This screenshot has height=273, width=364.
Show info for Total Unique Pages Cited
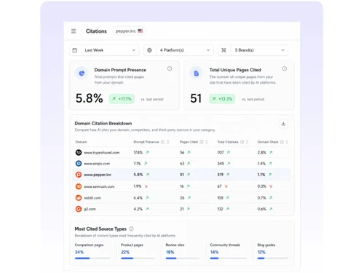tap(285, 68)
